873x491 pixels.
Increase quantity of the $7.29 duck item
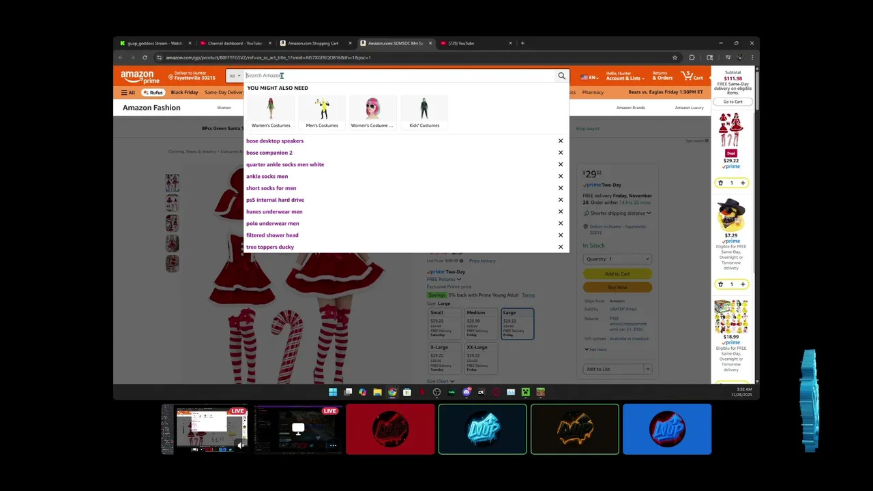click(743, 284)
